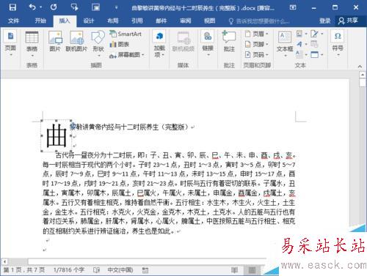The width and height of the screenshot is (367, 276).
Task: Click page count 第1页,共7页 in status bar
Action: [24, 270]
